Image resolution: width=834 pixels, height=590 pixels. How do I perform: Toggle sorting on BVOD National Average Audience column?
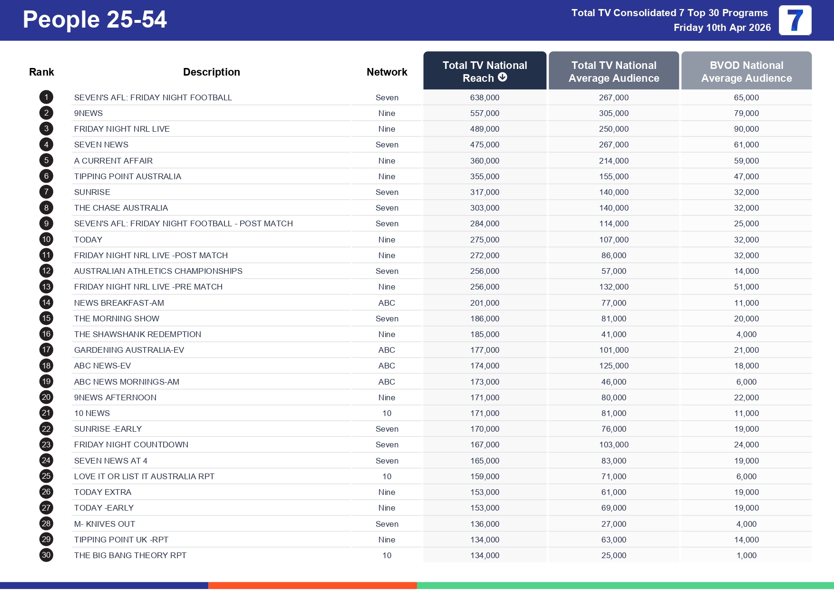coord(747,71)
